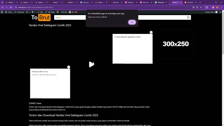This screenshot has width=224, height=126.
Task: Click the admin bar search magnifier icon
Action: [220, 12]
